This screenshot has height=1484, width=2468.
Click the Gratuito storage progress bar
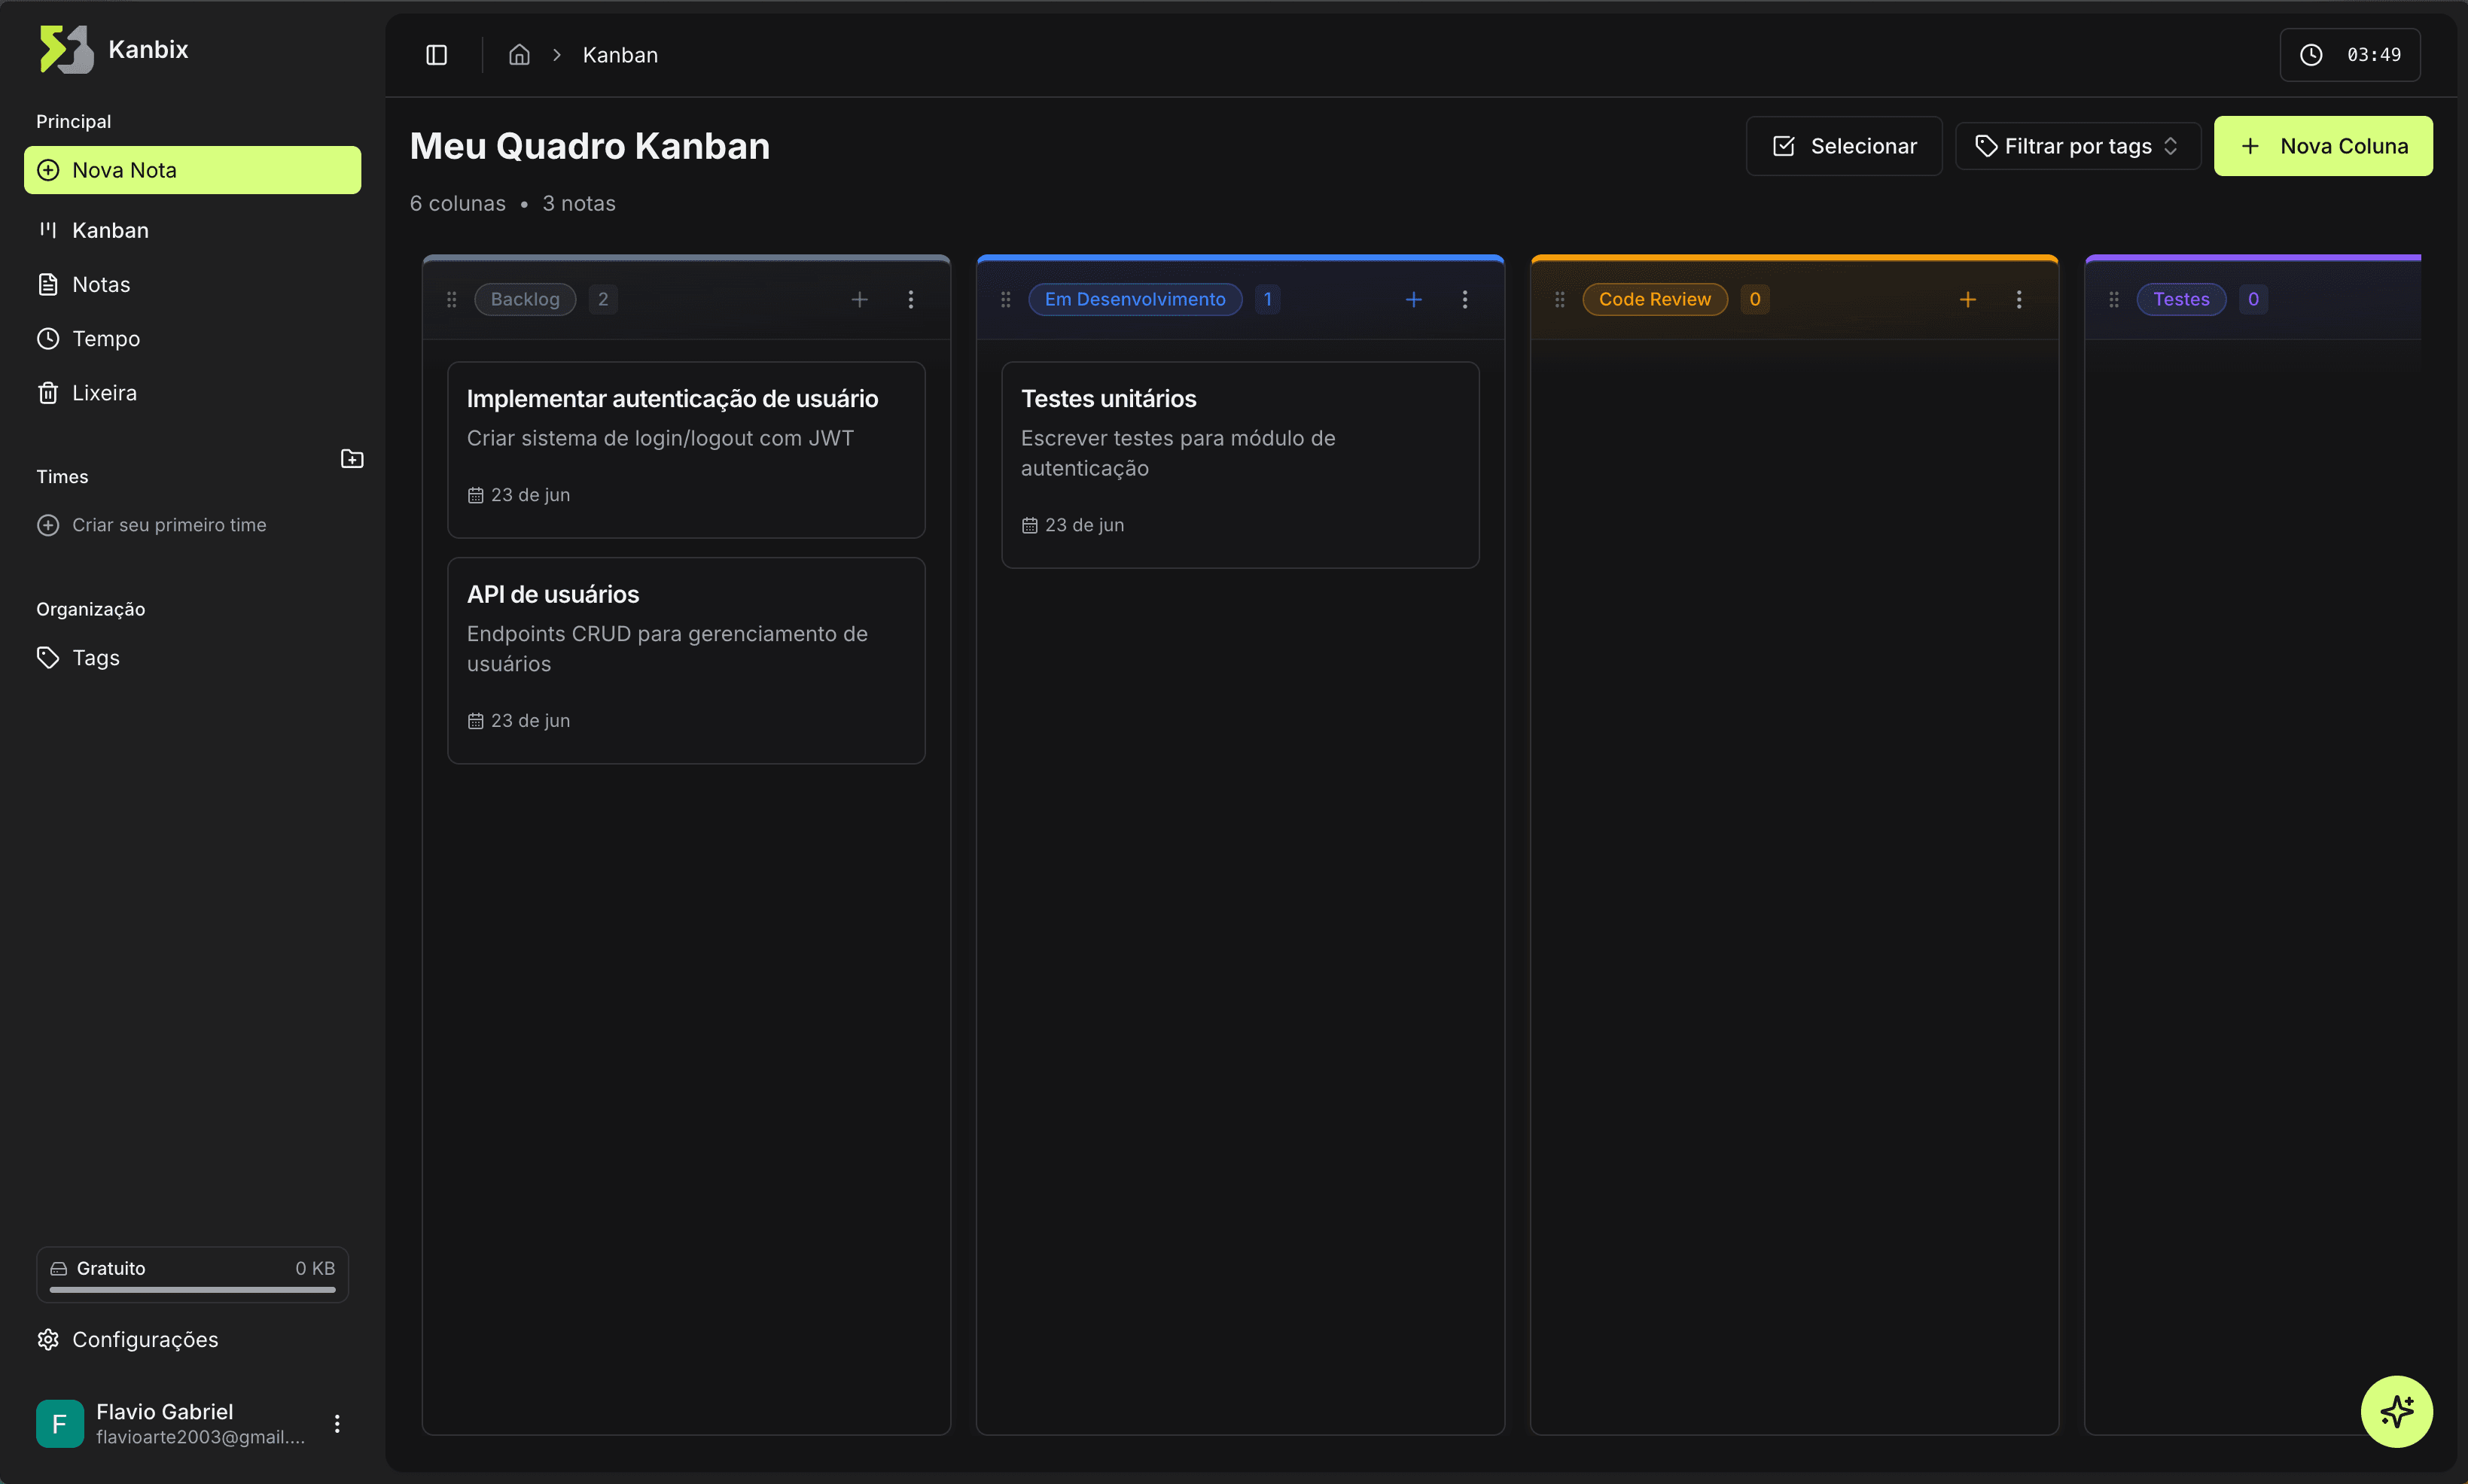point(191,1291)
